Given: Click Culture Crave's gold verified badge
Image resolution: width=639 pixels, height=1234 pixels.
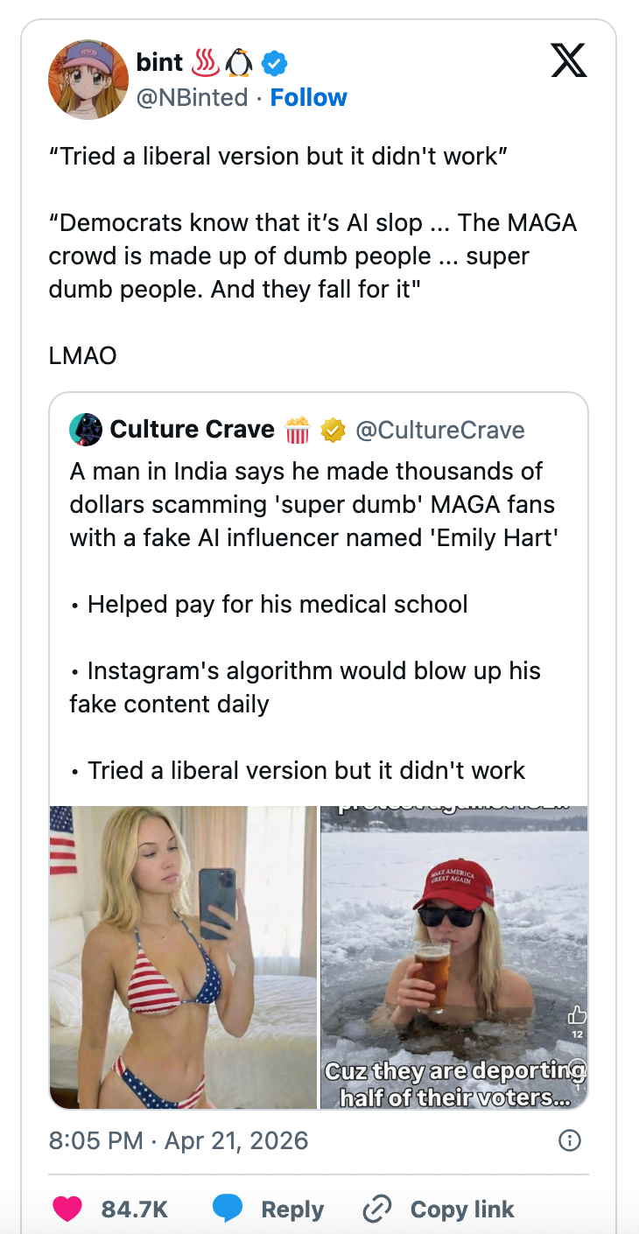Looking at the screenshot, I should (x=332, y=430).
